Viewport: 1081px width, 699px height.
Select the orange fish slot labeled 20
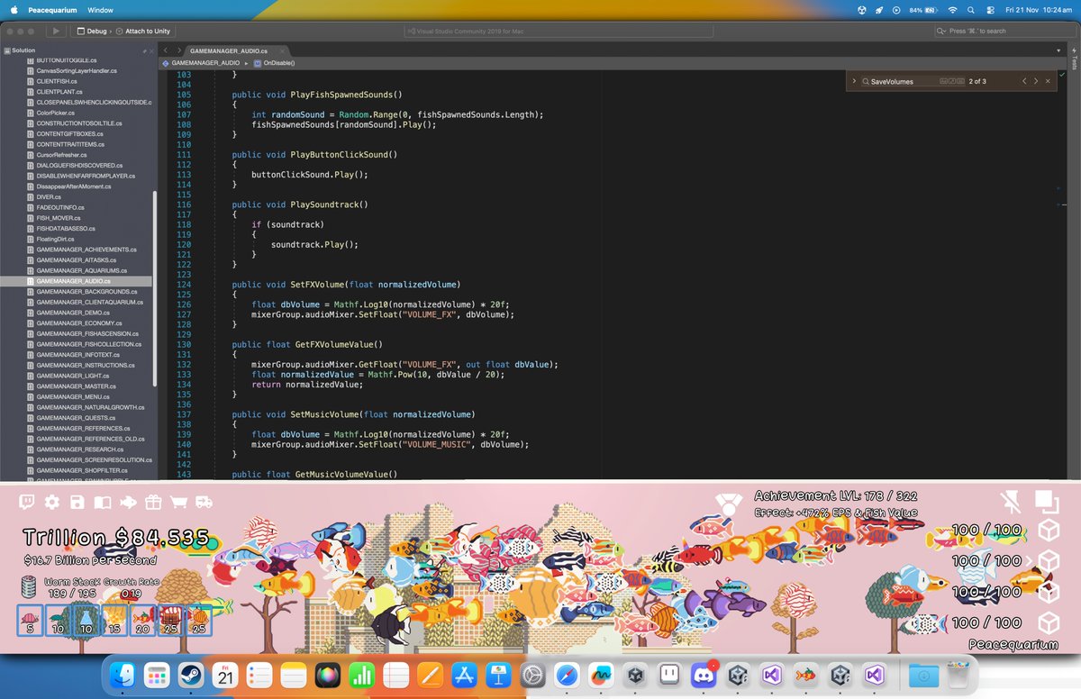click(x=141, y=620)
